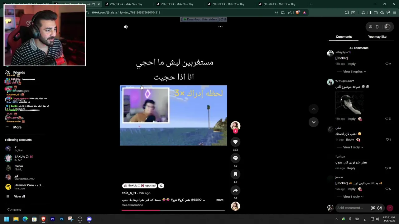
Task: Open Discord from the Windows taskbar
Action: click(x=89, y=219)
